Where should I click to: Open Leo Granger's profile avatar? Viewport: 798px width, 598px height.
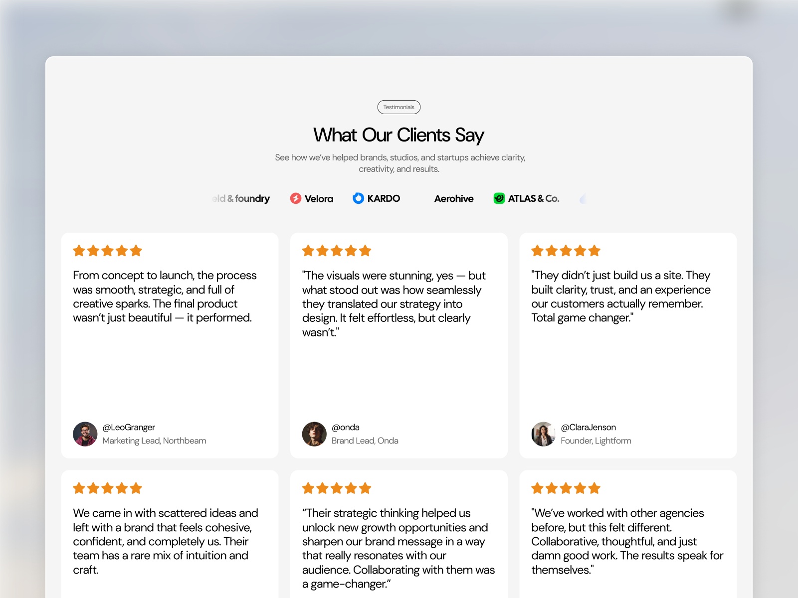point(85,434)
